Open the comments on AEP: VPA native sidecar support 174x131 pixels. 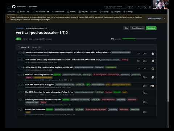tap(145, 86)
